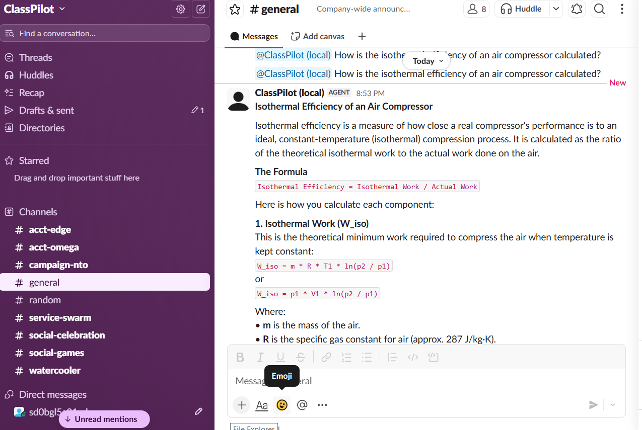Focus the Find a conversation field
This screenshot has height=430, width=642.
pyautogui.click(x=105, y=34)
